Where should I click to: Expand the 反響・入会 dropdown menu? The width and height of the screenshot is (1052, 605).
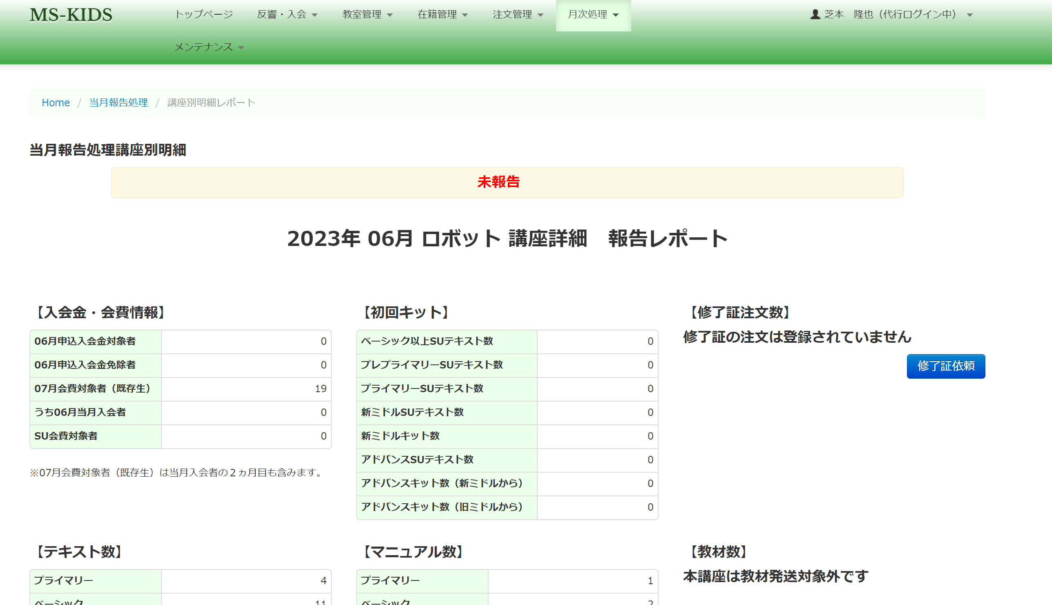click(287, 15)
